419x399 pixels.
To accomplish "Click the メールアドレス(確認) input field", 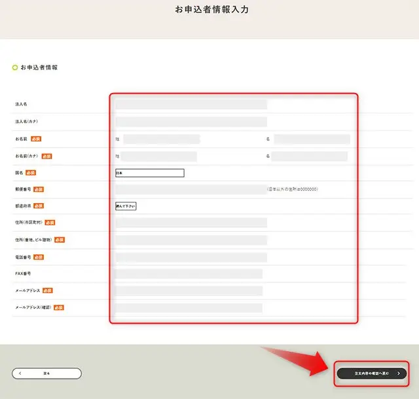I will click(189, 307).
